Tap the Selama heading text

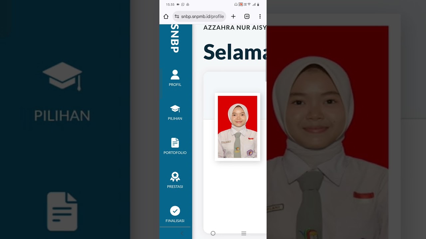click(x=235, y=52)
